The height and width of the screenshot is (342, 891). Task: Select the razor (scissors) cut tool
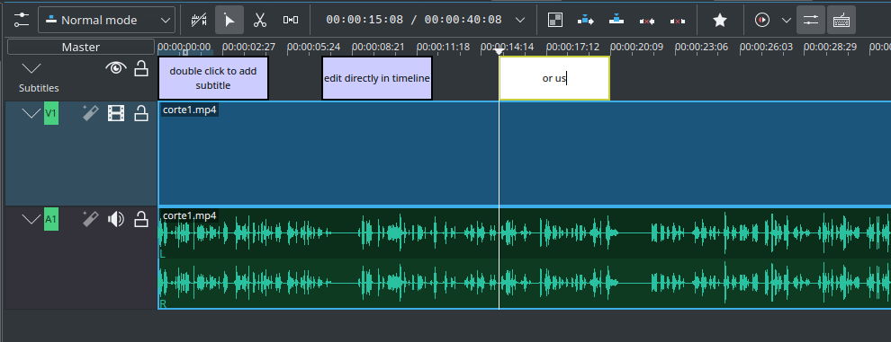260,21
